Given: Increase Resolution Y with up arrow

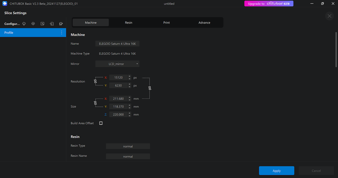Looking at the screenshot, I should click(130, 84).
